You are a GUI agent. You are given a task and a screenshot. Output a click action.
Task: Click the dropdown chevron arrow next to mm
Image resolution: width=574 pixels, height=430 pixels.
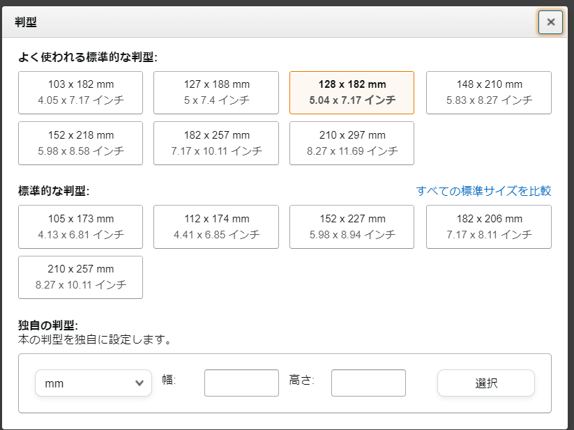[139, 383]
